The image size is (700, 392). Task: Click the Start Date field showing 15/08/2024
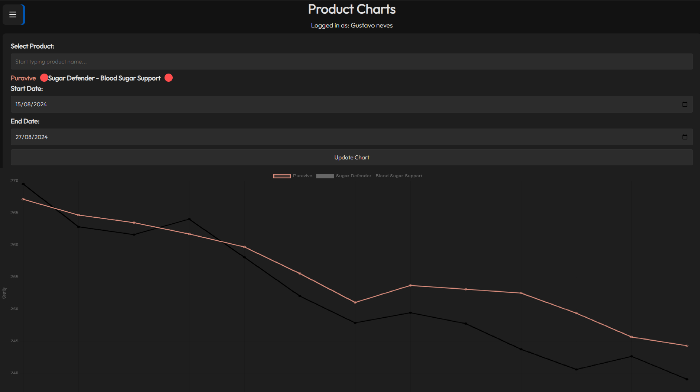(352, 104)
